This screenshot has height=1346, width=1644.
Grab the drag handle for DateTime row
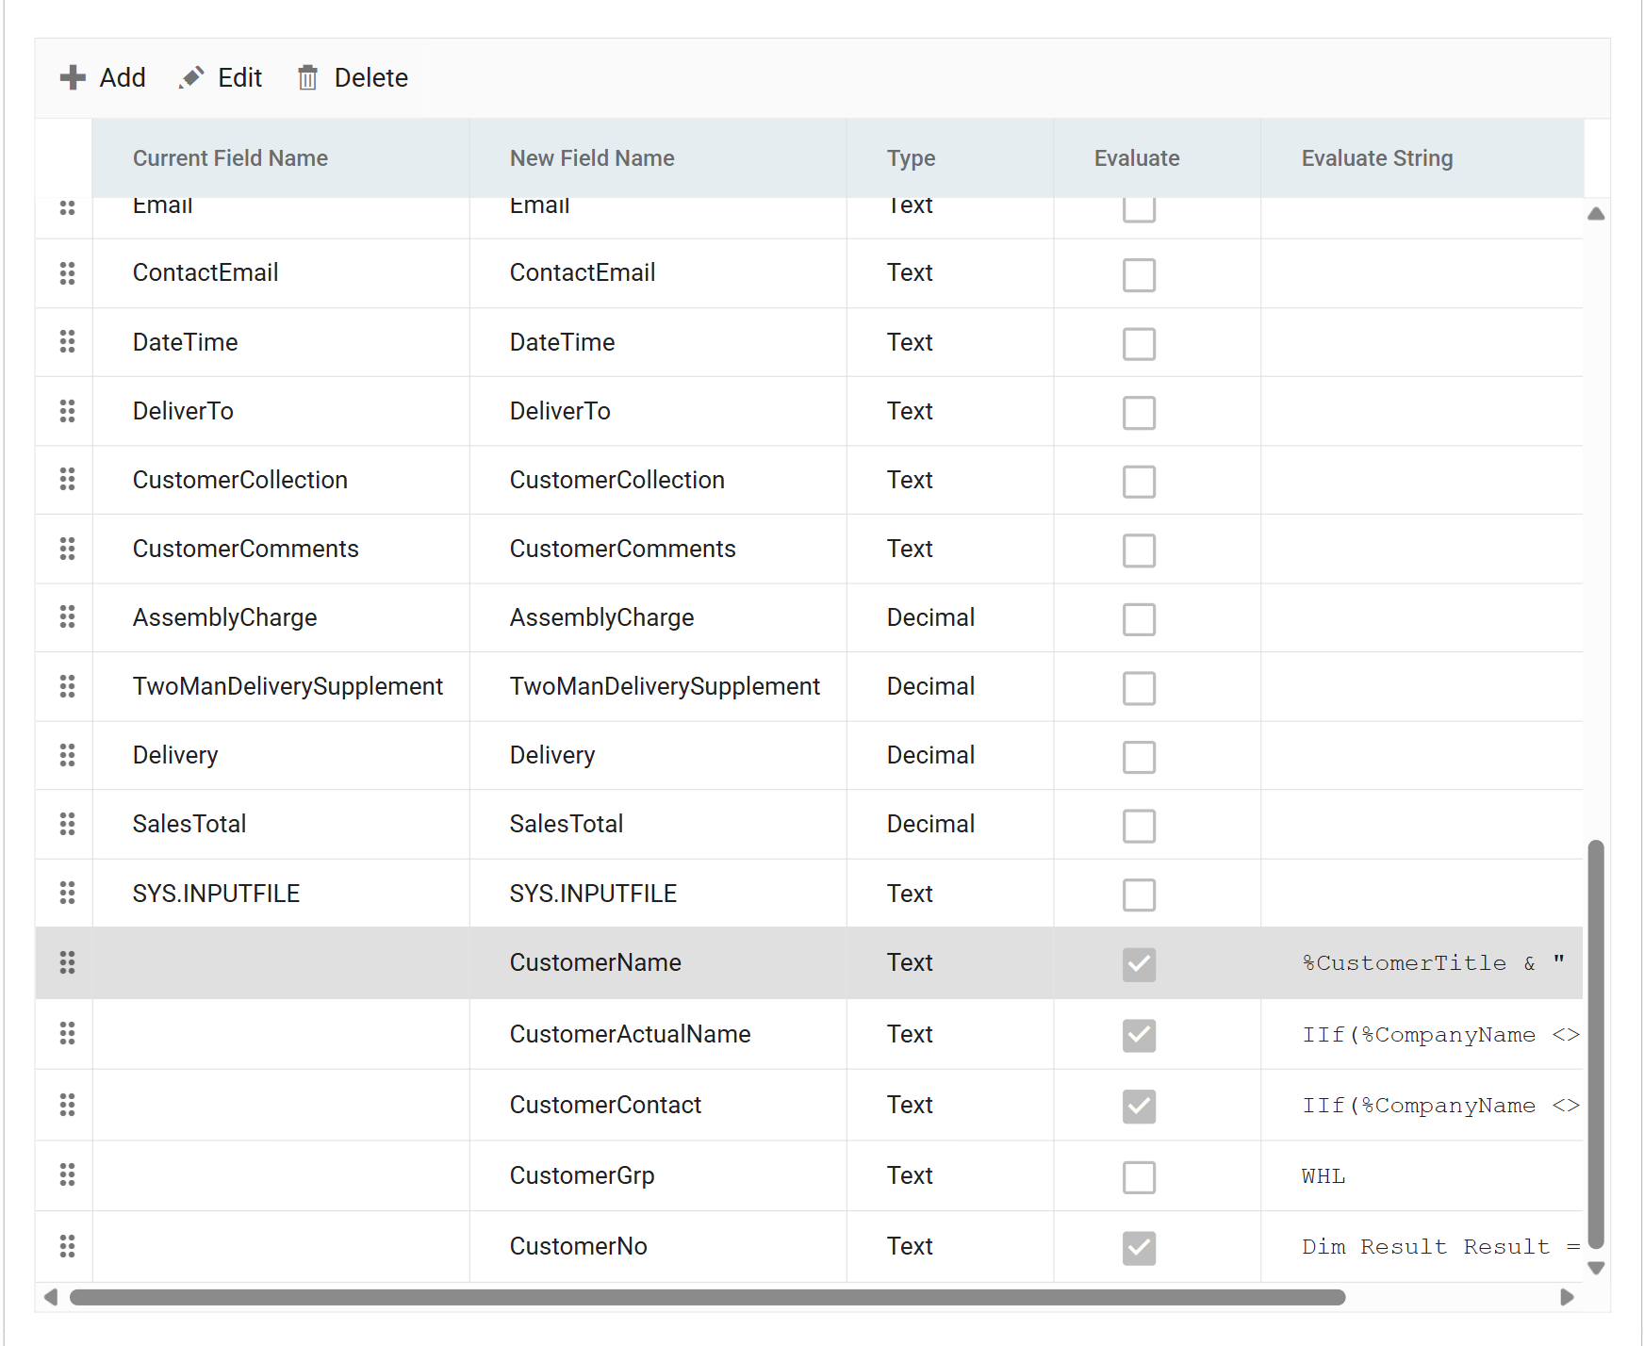[x=67, y=342]
